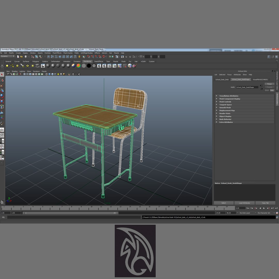Click the red-green heat sphere shelf icon
Viewport: 279px width, 279px height.
pos(79,66)
